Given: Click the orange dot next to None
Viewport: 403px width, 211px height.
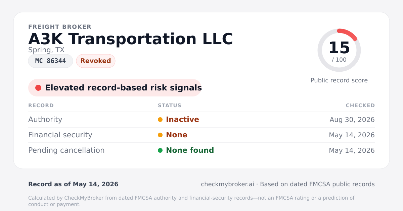Looking at the screenshot, I should (x=160, y=135).
